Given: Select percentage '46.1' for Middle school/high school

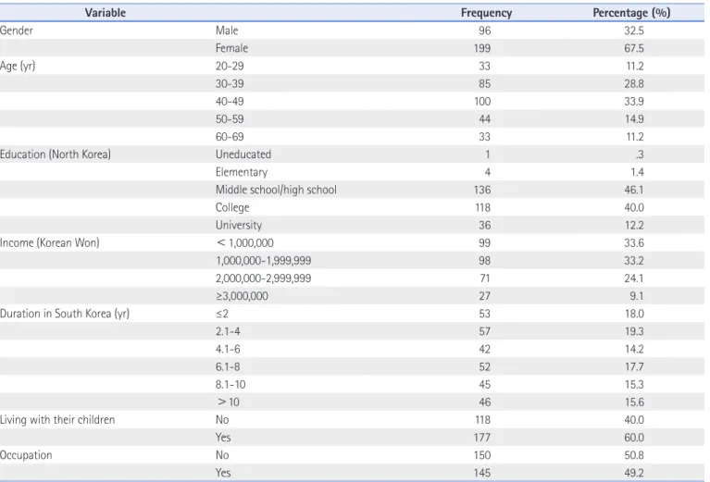Looking at the screenshot, I should coord(634,190).
